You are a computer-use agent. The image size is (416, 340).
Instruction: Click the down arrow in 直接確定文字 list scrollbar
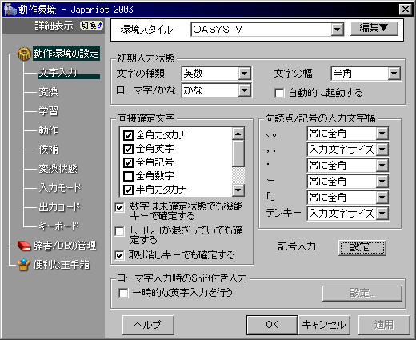[238, 190]
